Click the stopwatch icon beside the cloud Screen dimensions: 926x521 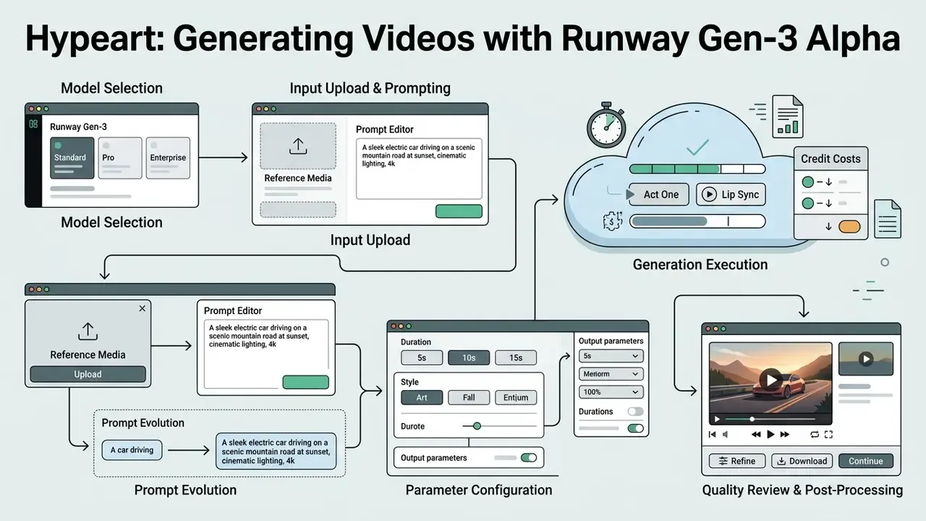[x=606, y=127]
